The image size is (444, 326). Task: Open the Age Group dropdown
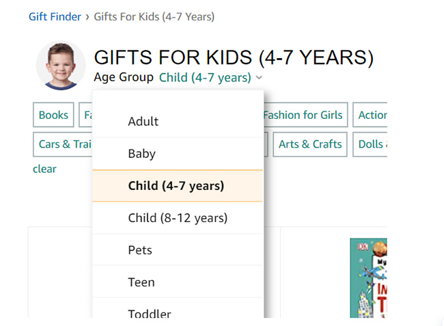(205, 78)
